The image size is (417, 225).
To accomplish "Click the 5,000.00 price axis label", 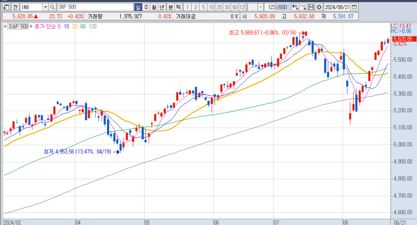I will click(x=403, y=144).
